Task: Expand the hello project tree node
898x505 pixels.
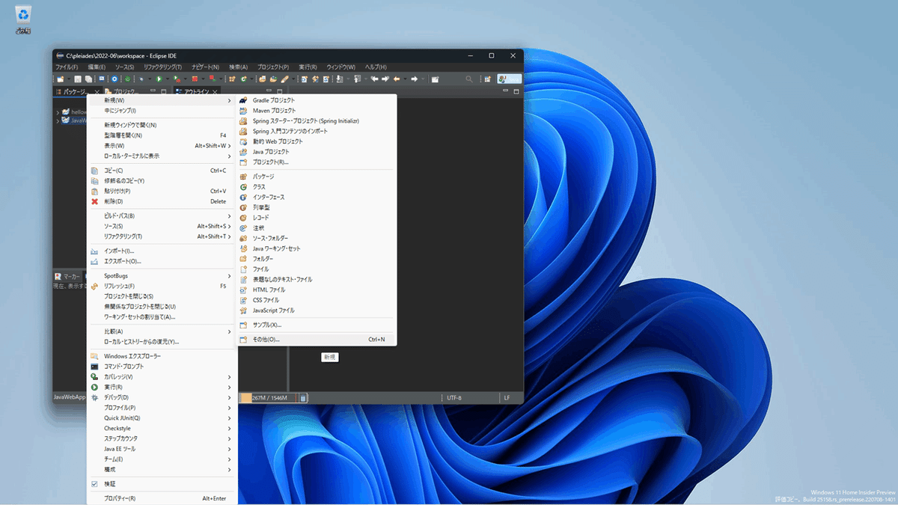Action: click(x=58, y=112)
